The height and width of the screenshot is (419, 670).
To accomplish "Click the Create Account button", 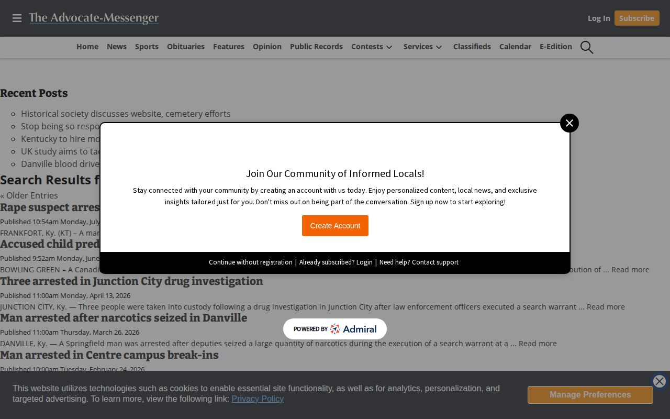I will click(x=335, y=226).
